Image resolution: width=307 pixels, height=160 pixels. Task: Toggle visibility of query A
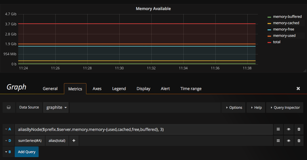click(x=289, y=129)
